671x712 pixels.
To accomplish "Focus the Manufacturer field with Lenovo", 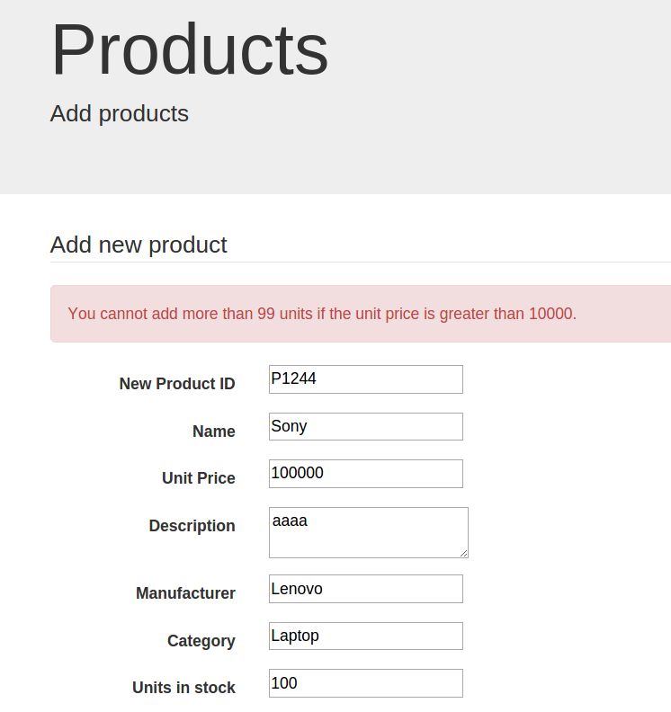I will point(366,589).
